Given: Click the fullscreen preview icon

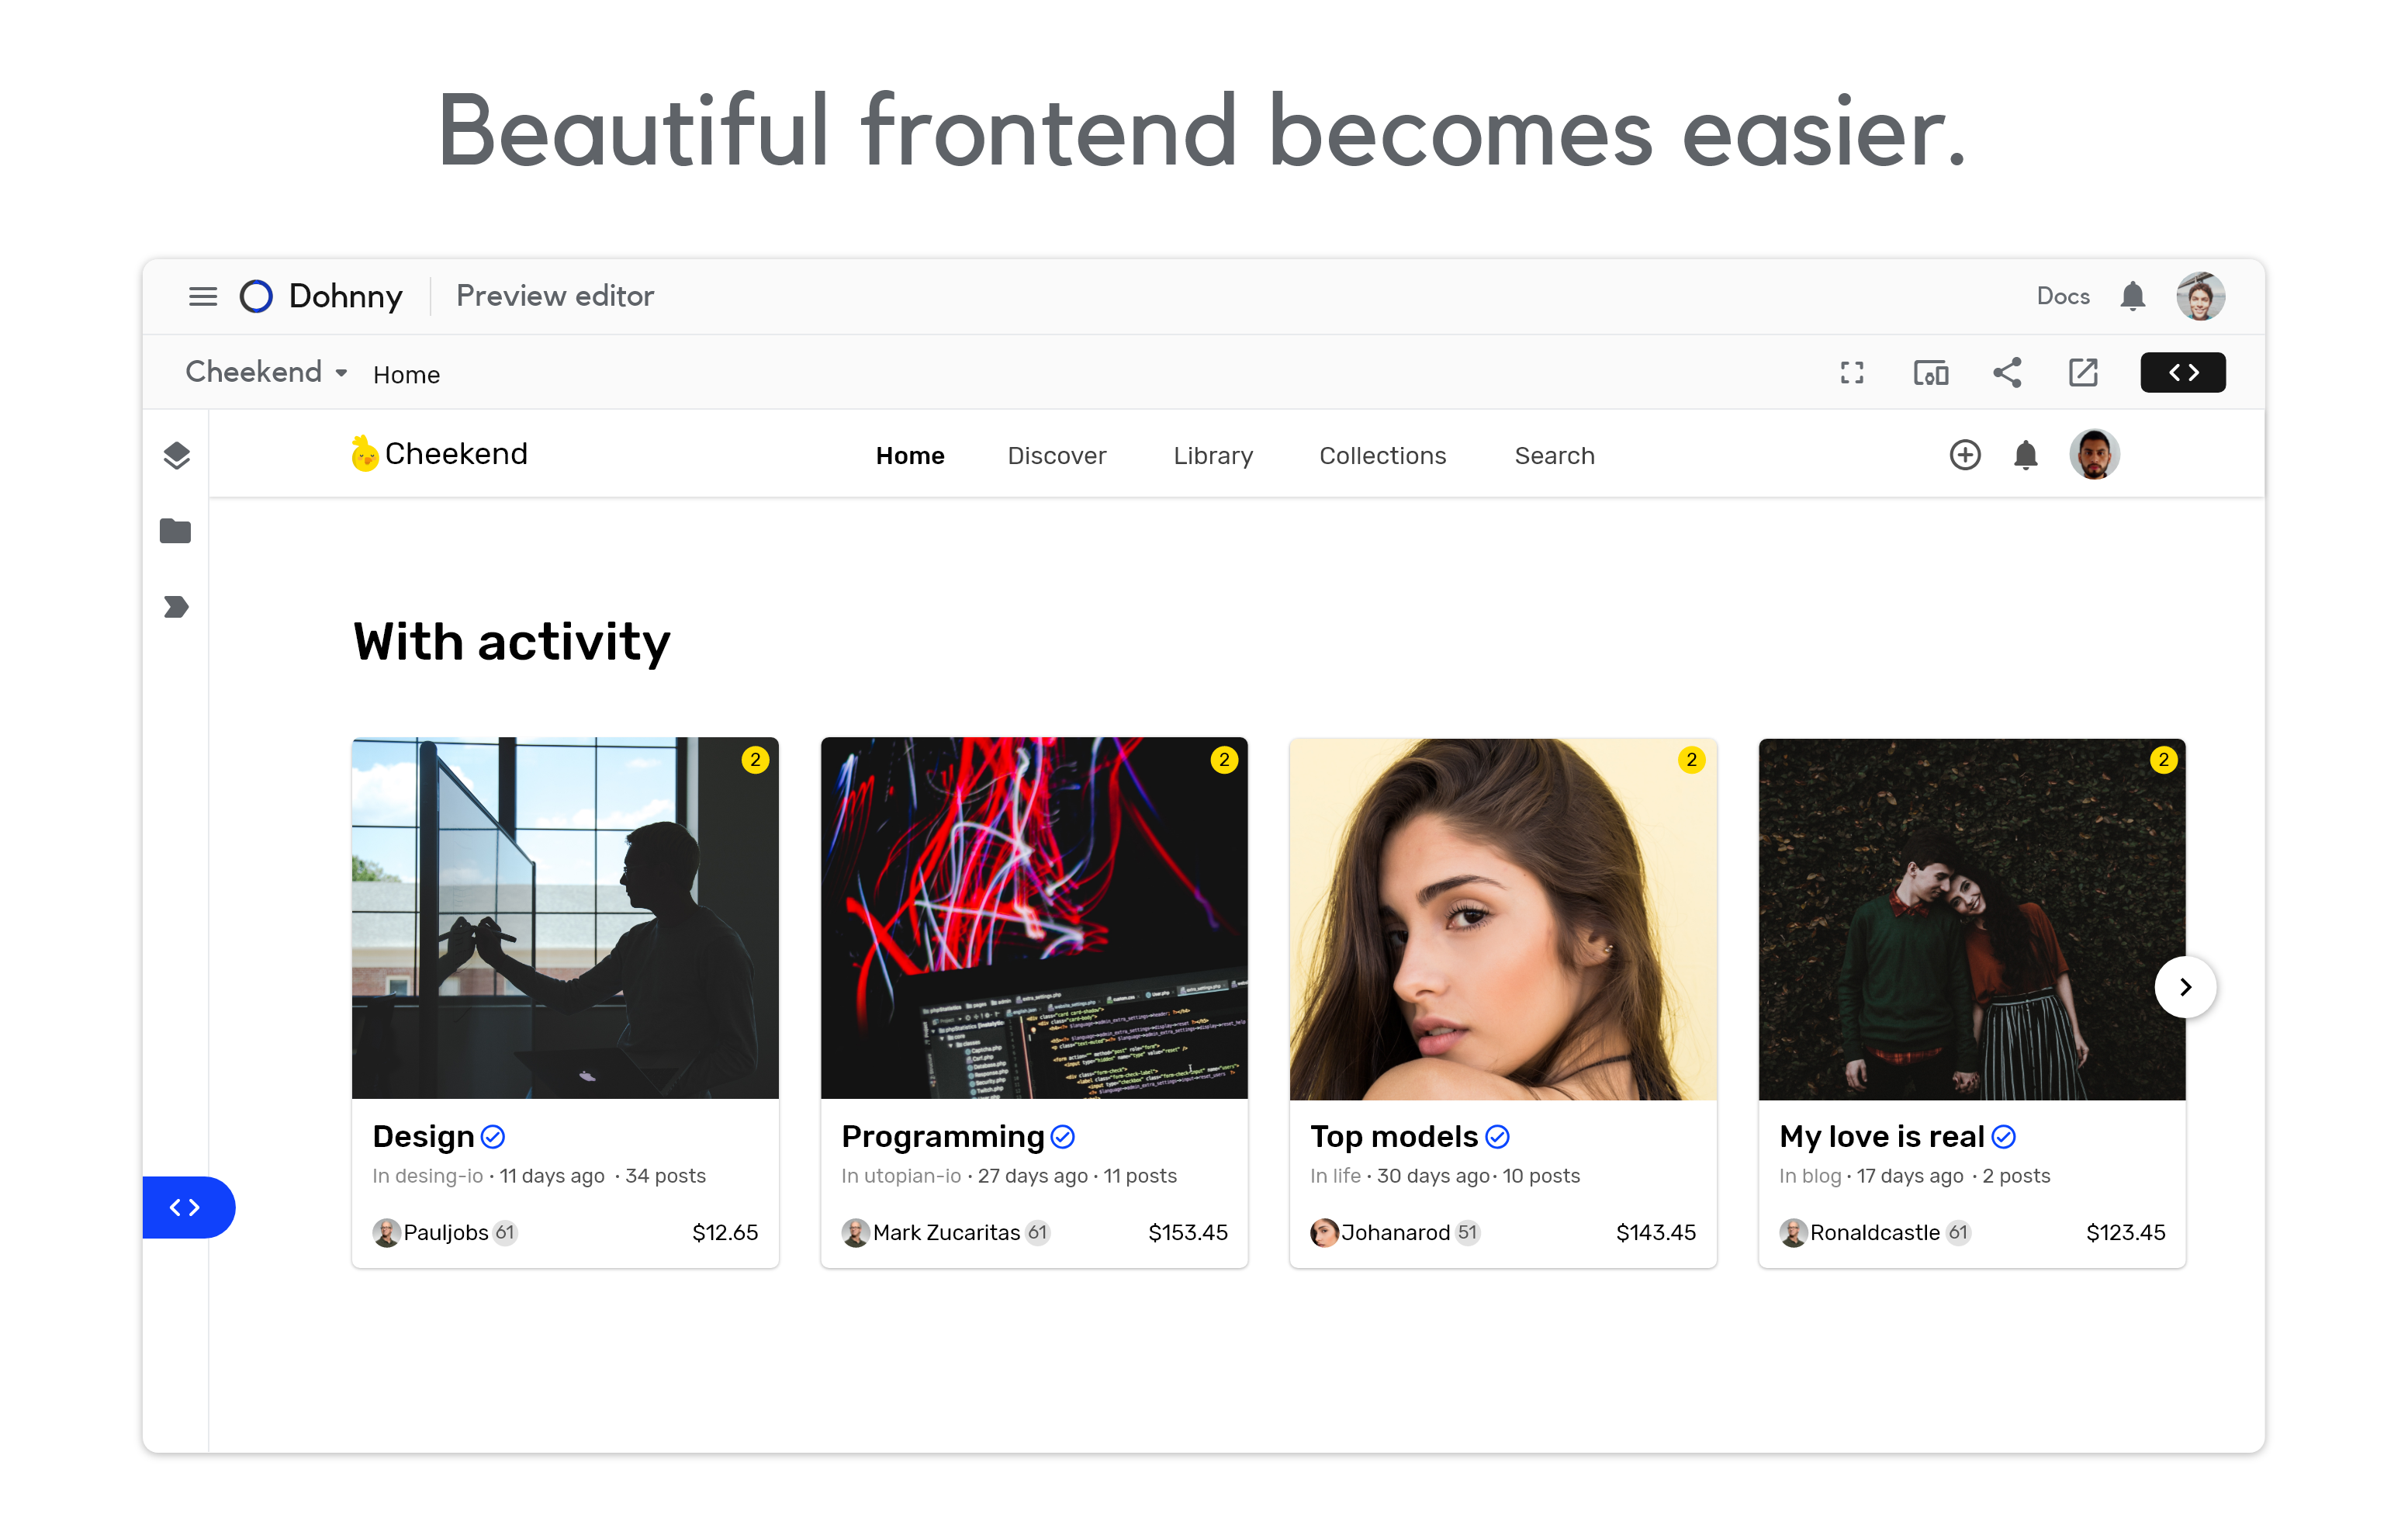Looking at the screenshot, I should point(1851,373).
